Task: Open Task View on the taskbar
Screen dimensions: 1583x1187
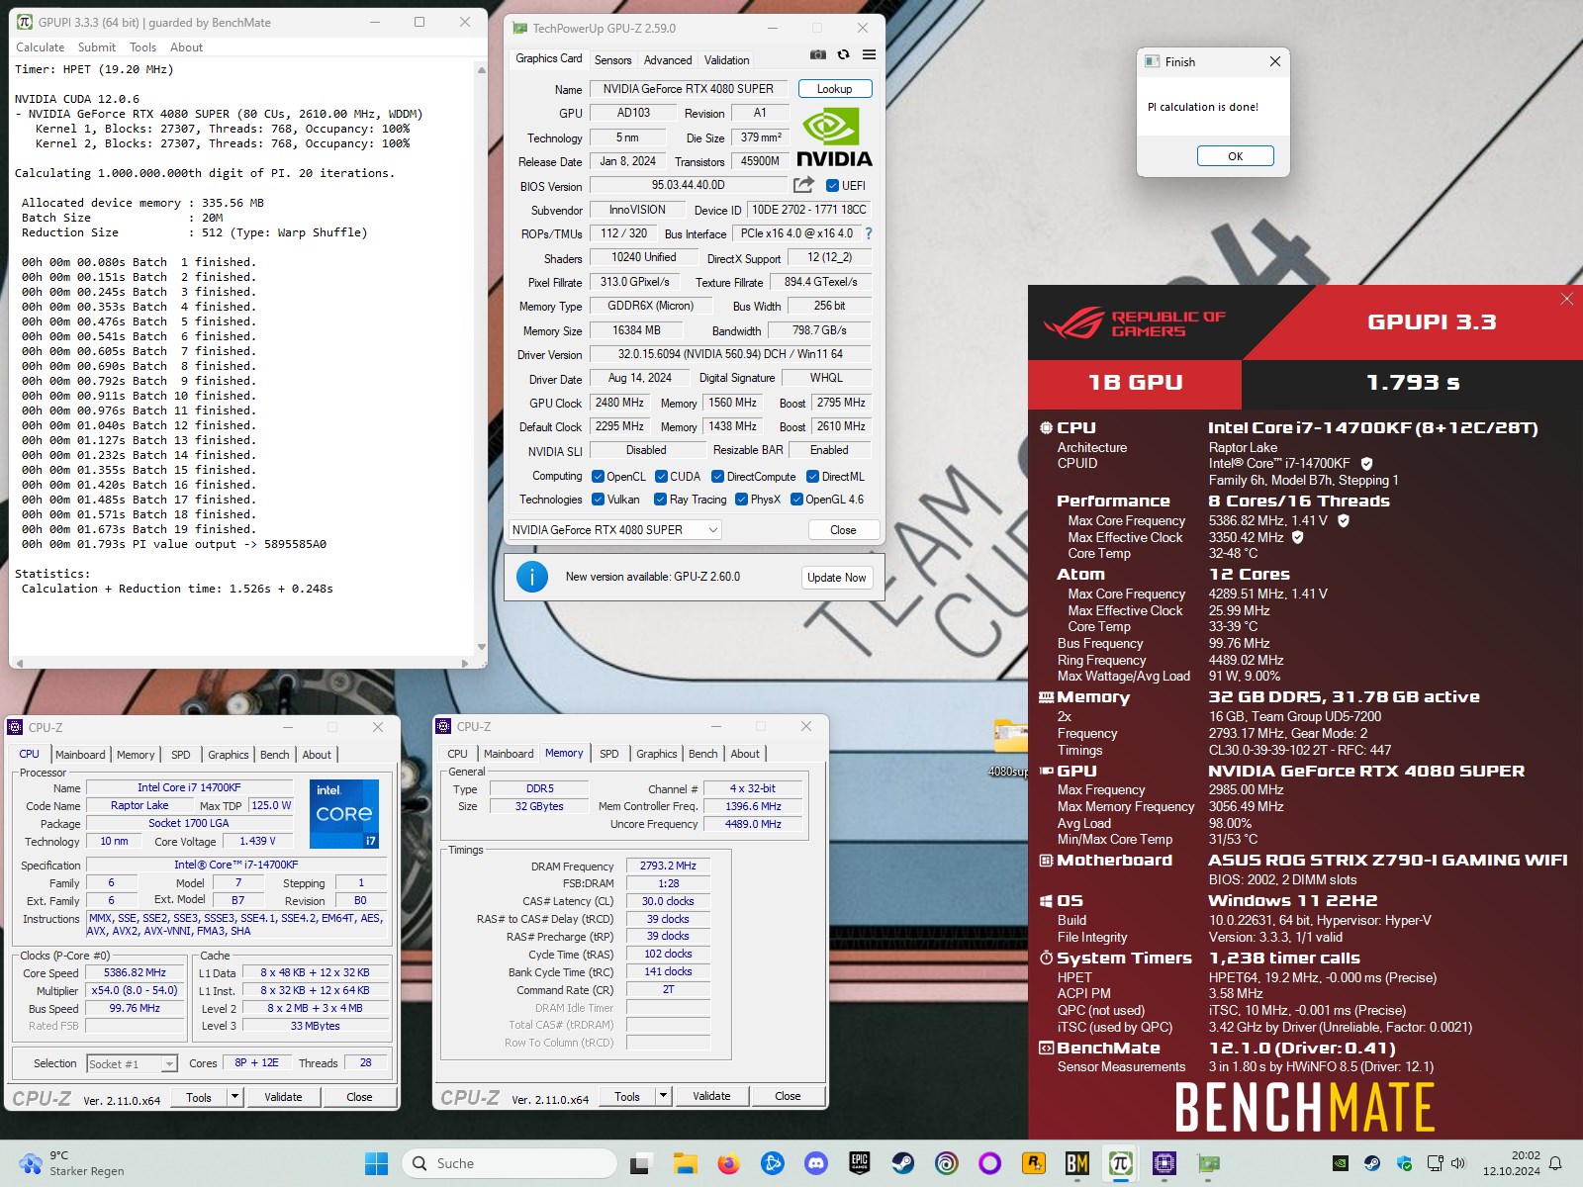Action: [x=640, y=1163]
